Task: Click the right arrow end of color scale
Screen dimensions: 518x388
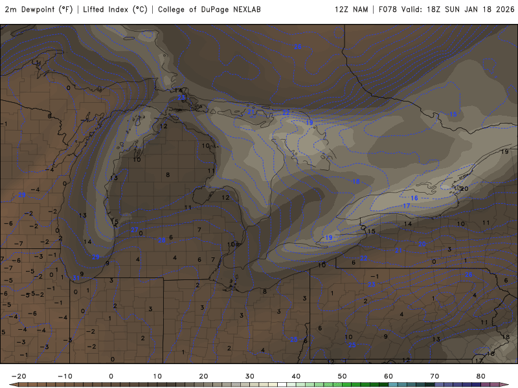Action: (x=504, y=385)
